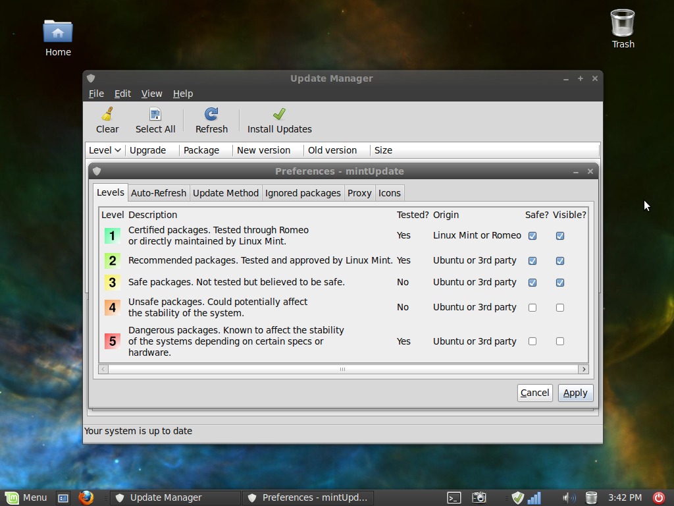Click the Update Manager title bar shield icon

91,78
